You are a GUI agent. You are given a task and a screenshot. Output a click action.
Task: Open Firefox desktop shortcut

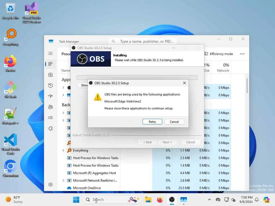click(10, 63)
